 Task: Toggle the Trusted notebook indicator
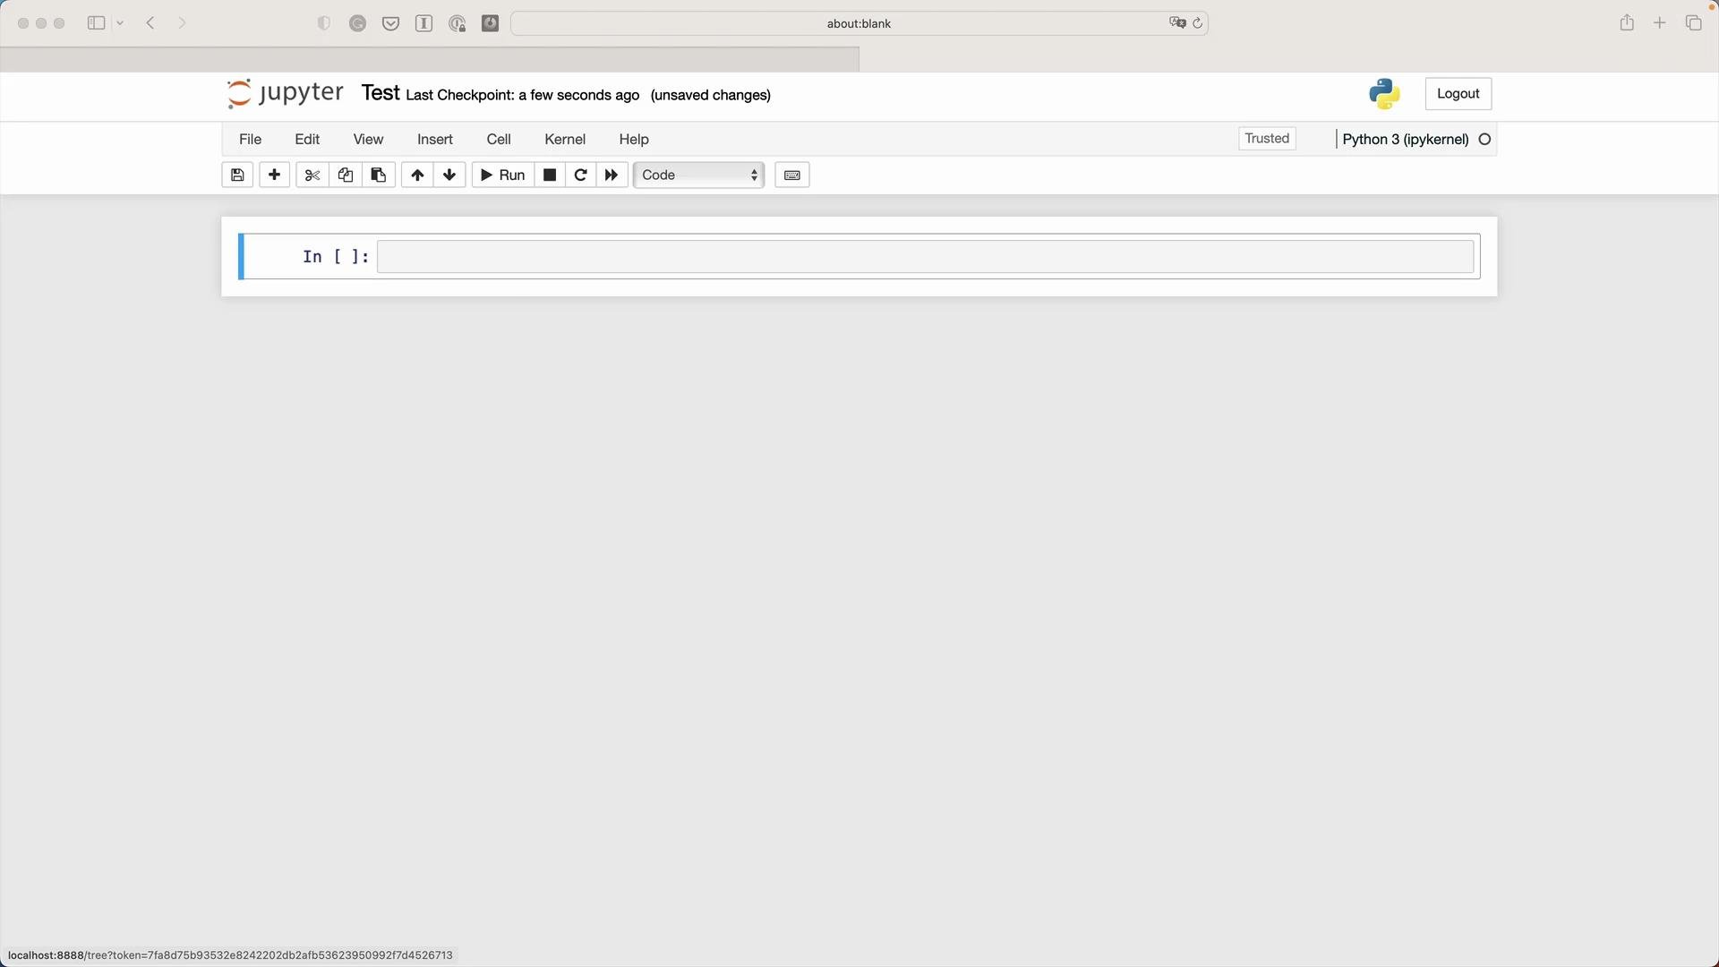tap(1267, 138)
